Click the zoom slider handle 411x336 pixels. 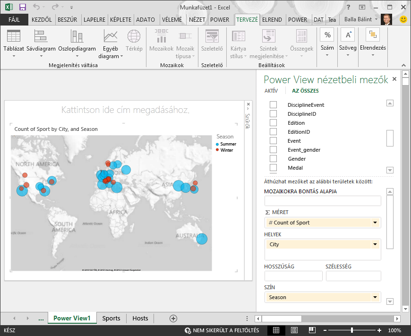click(352, 330)
